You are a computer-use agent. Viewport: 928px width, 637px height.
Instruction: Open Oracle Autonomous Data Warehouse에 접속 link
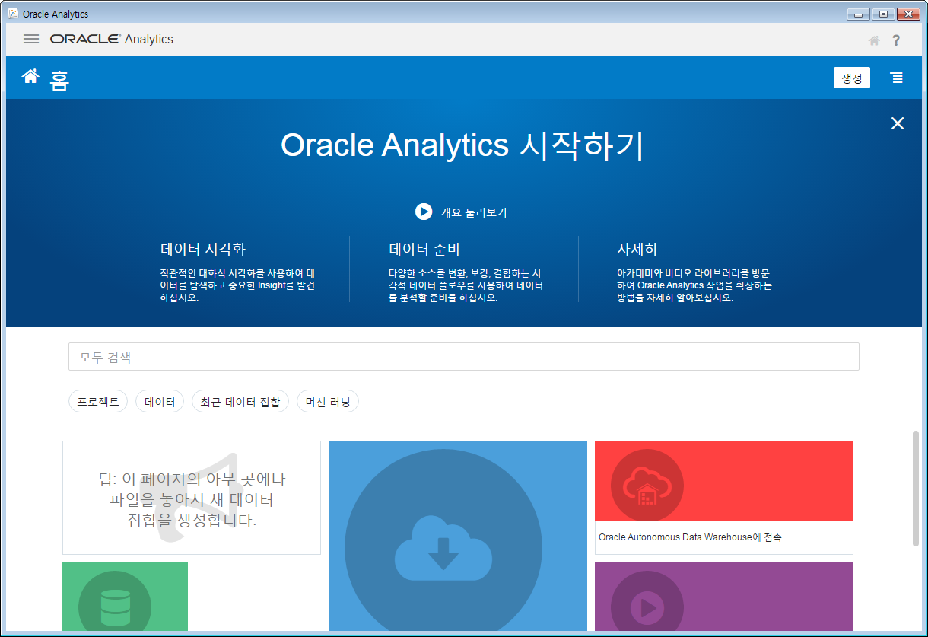(690, 537)
